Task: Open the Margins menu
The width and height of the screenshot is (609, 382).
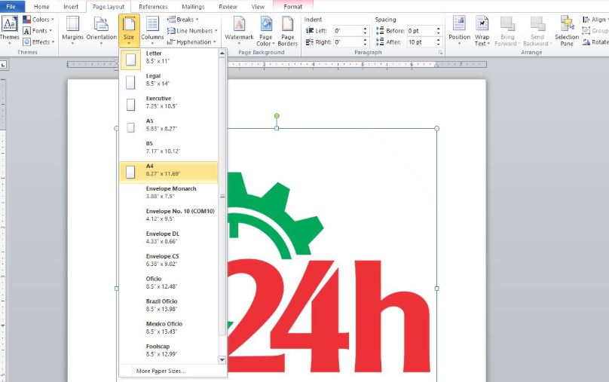Action: click(x=72, y=30)
